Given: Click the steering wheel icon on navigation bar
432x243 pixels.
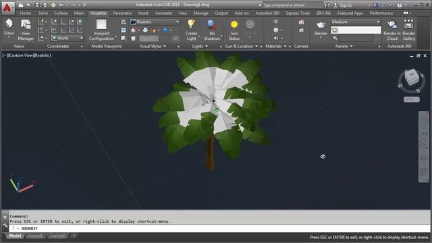Looking at the screenshot, I should 424,121.
